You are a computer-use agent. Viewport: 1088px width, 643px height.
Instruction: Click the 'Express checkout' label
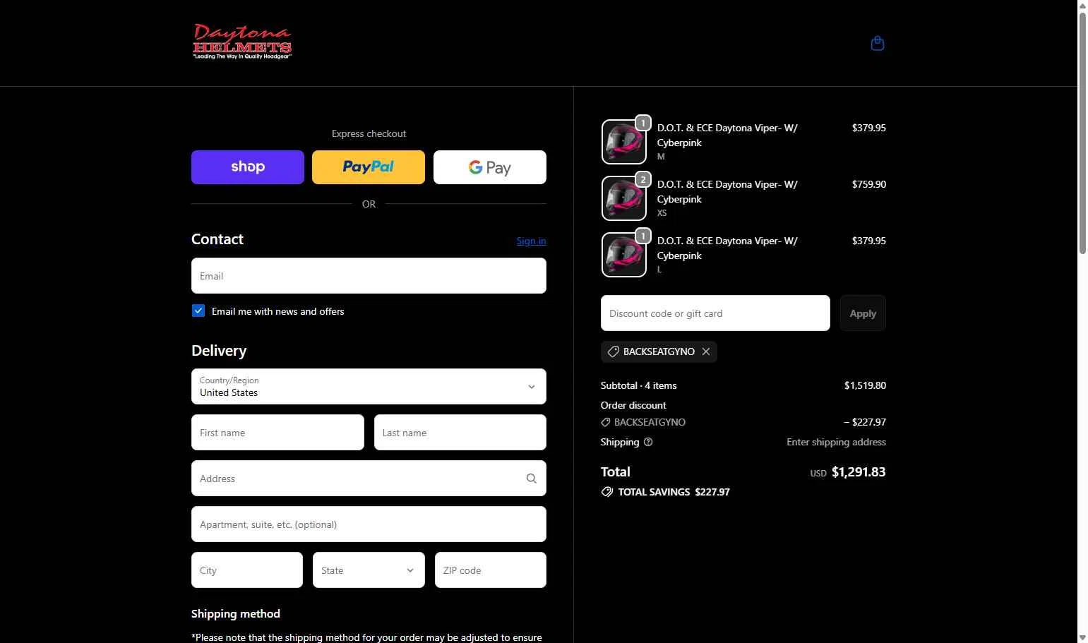click(x=369, y=133)
